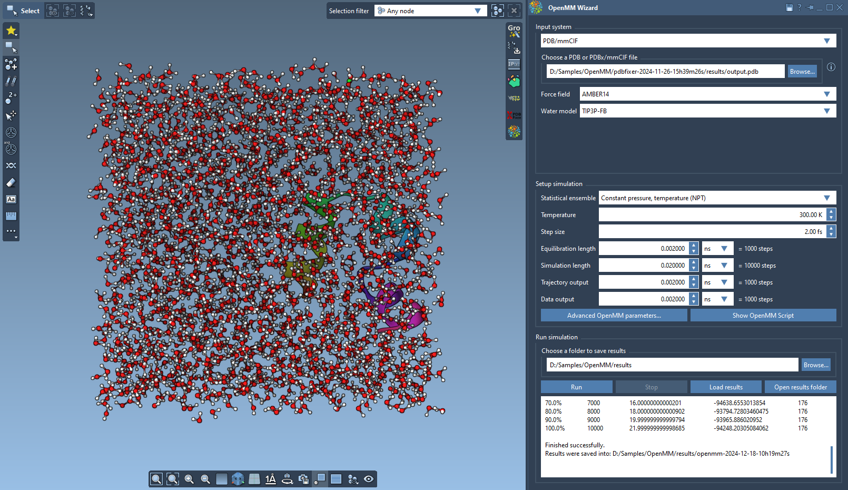
Task: Toggle the grid plane display icon
Action: point(254,479)
